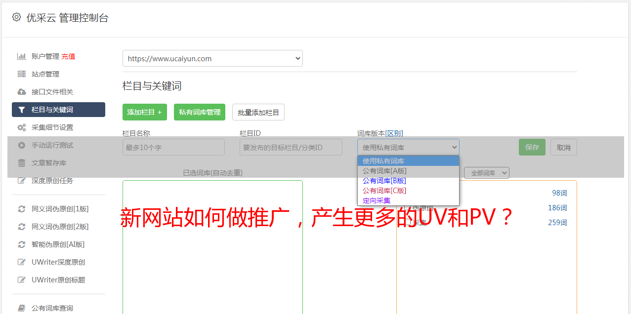This screenshot has height=314, width=631.
Task: Open the 全部词库 filter dropdown
Action: tap(487, 173)
